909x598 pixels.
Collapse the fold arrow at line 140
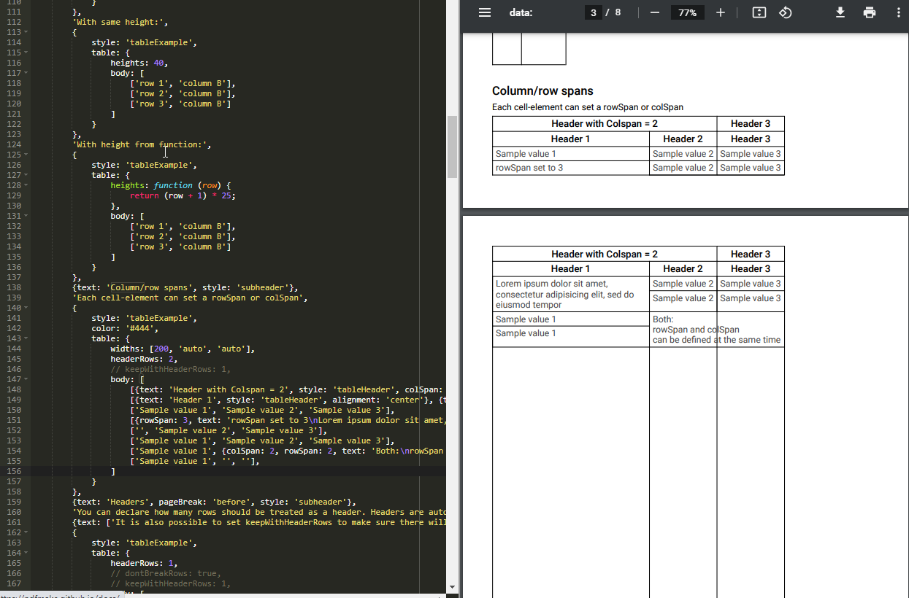(x=27, y=307)
